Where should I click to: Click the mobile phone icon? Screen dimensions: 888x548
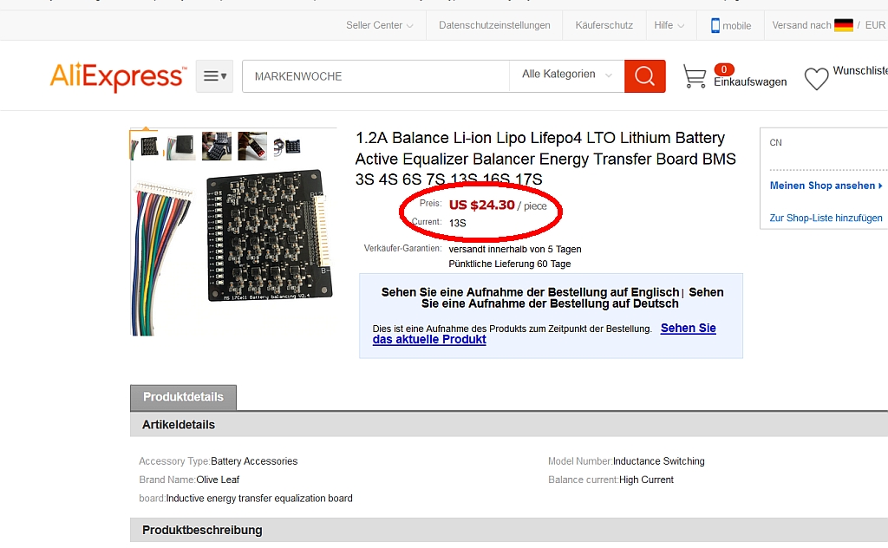(715, 25)
